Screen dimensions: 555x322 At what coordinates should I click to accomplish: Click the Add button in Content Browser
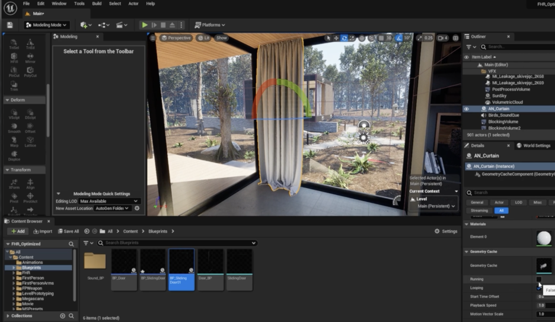coord(18,231)
